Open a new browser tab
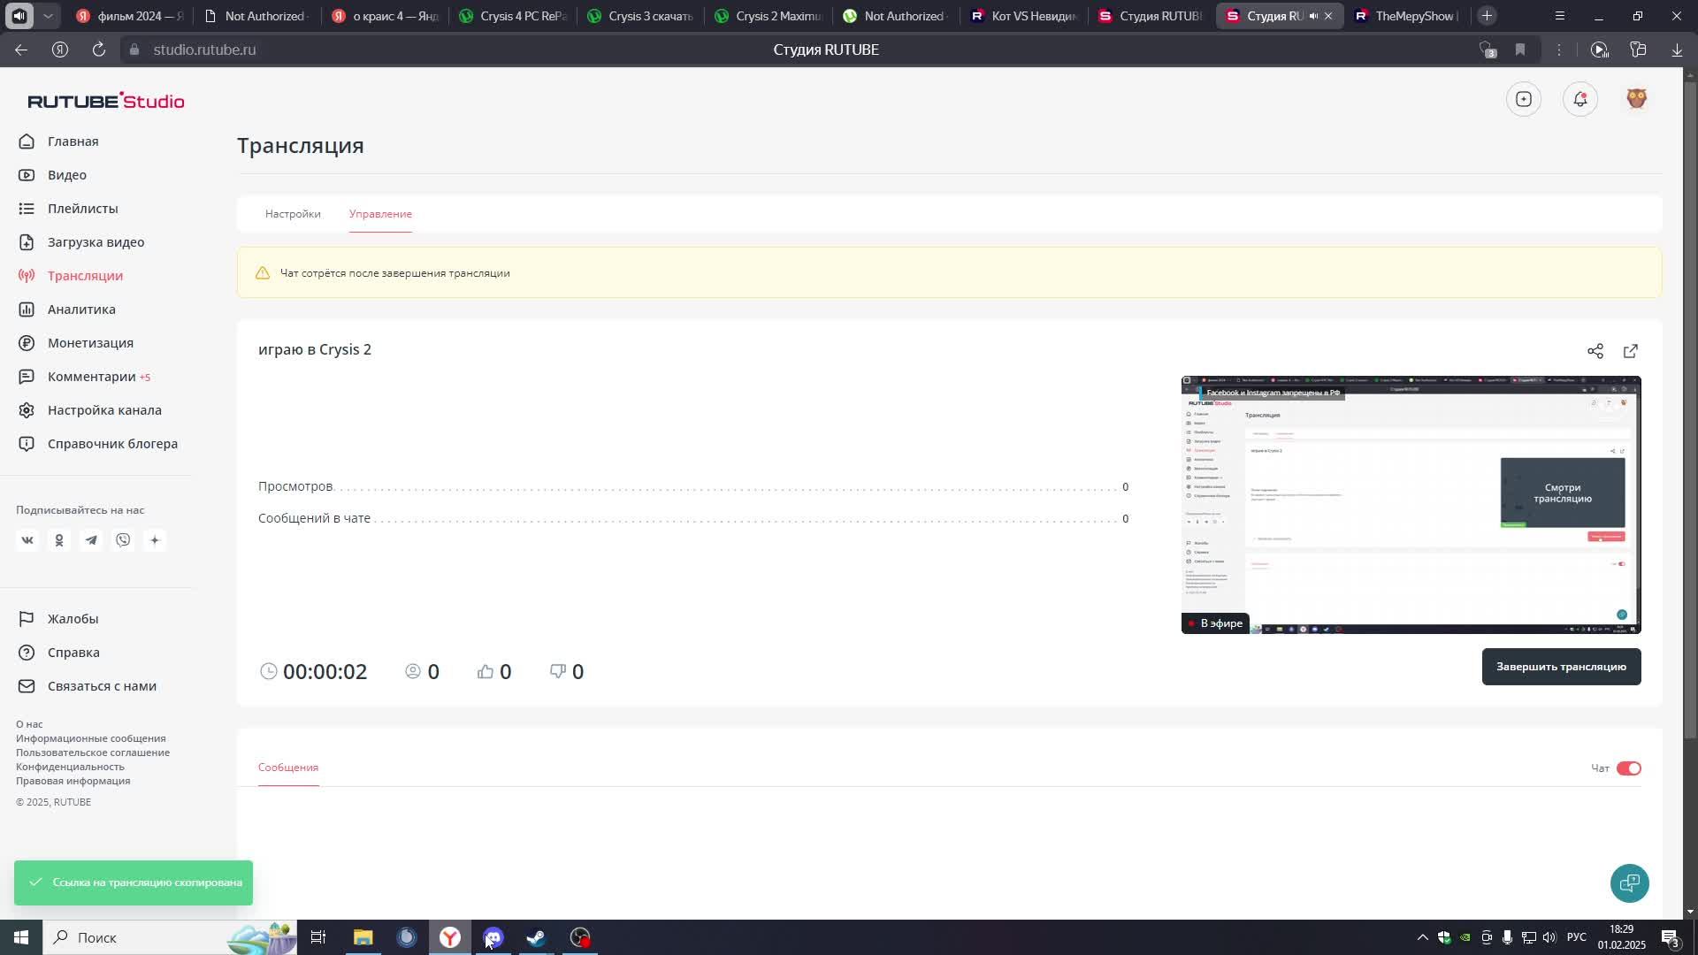Screen dimensions: 1698x955 pos(1487,16)
